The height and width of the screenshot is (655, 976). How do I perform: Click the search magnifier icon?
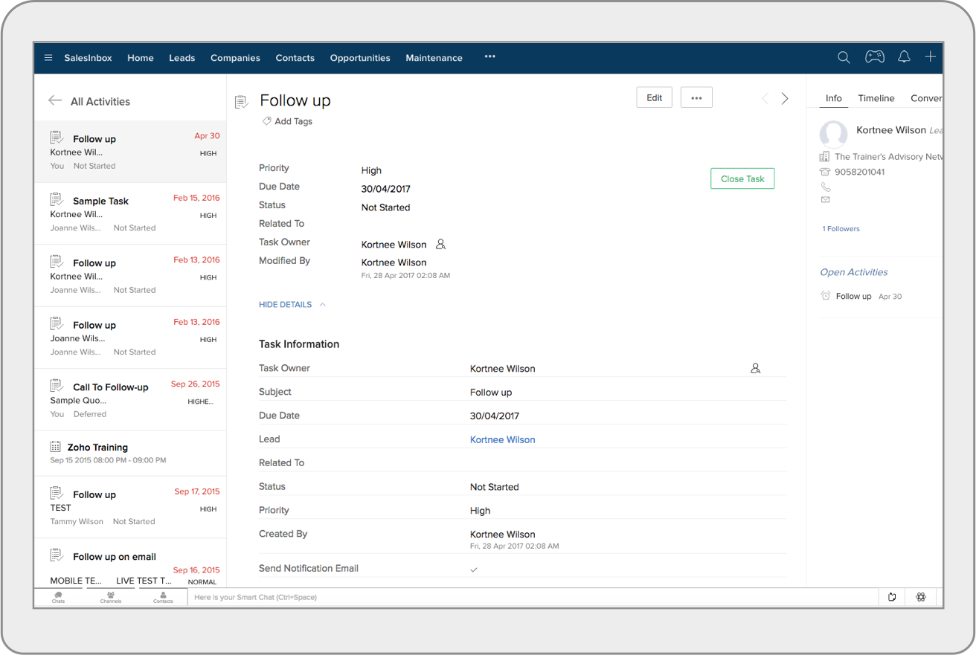coord(844,57)
